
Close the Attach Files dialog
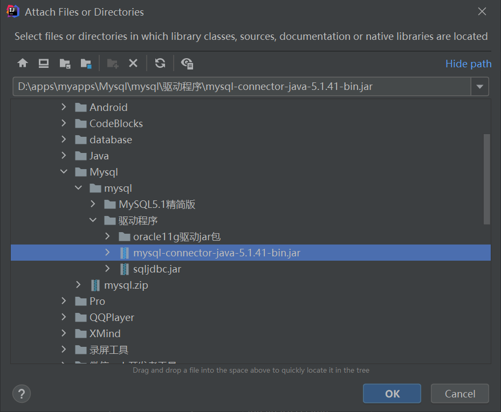pos(482,11)
